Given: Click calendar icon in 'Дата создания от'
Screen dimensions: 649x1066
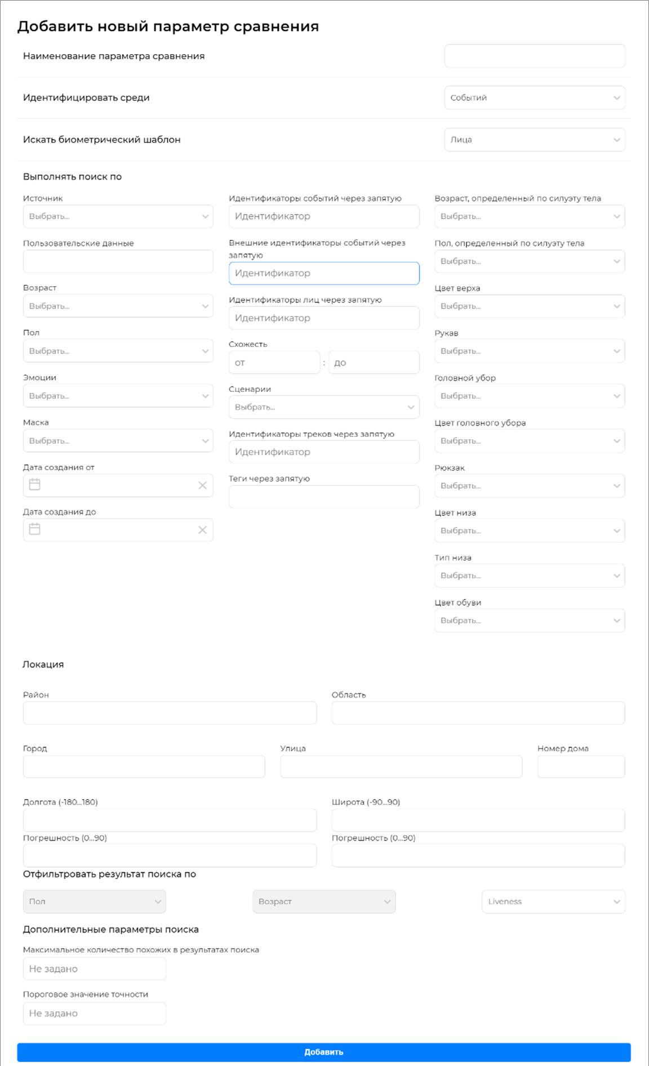Looking at the screenshot, I should [35, 485].
